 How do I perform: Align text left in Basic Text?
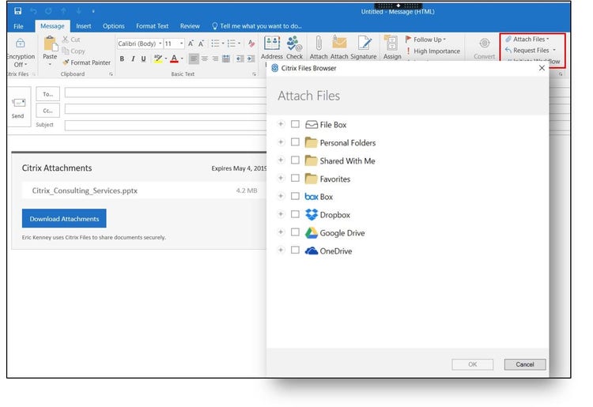tap(194, 58)
